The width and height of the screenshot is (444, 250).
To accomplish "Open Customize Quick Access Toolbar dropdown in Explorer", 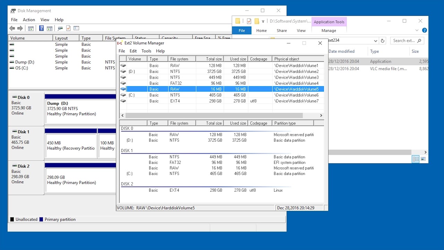I will pyautogui.click(x=263, y=21).
